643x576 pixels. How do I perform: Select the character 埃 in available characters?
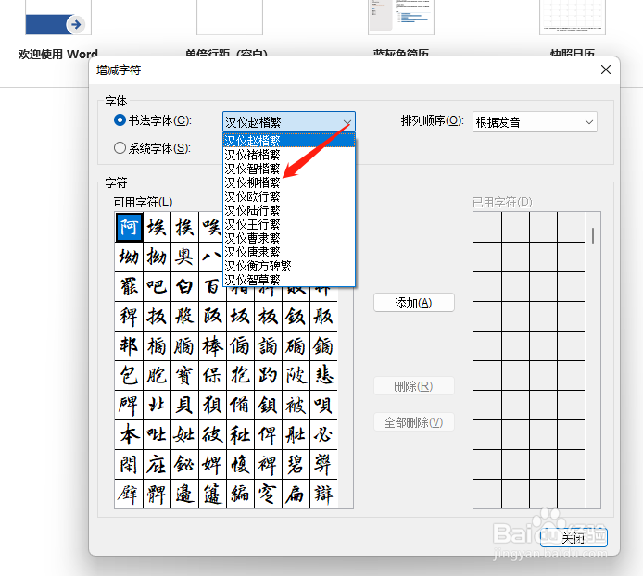(x=157, y=227)
